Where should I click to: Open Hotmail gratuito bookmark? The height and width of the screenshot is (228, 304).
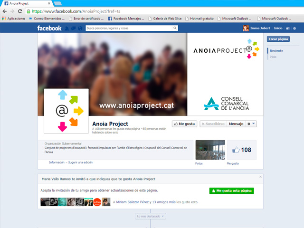199,19
